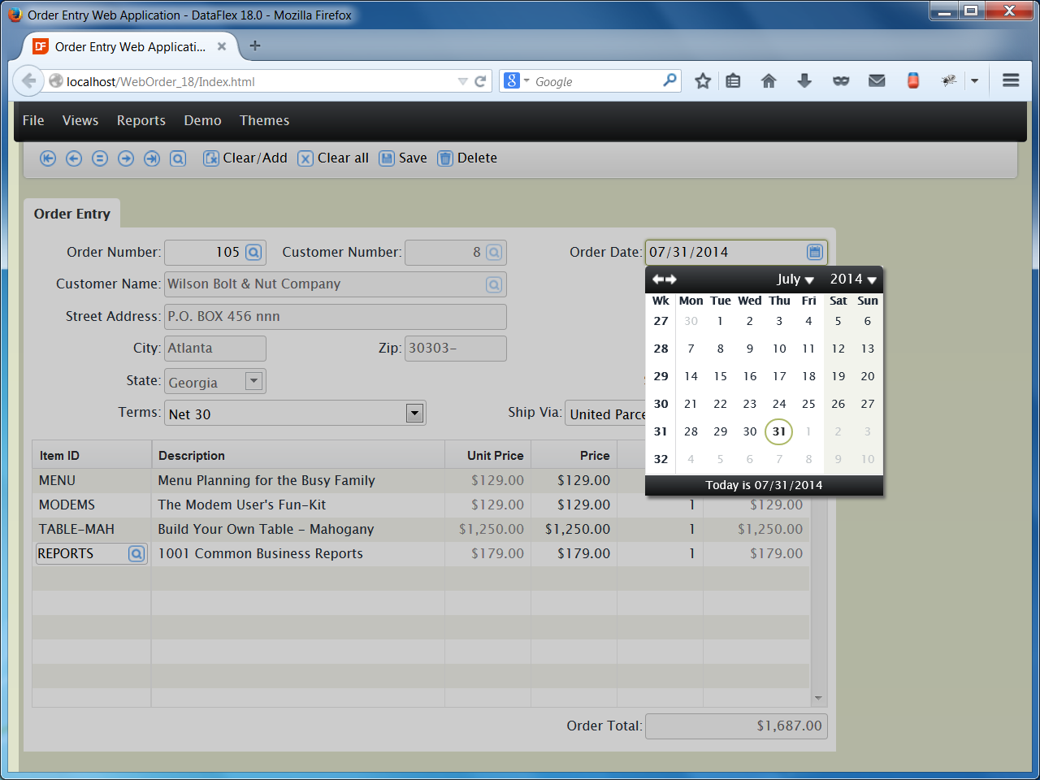Open the Google search engine selector

516,80
